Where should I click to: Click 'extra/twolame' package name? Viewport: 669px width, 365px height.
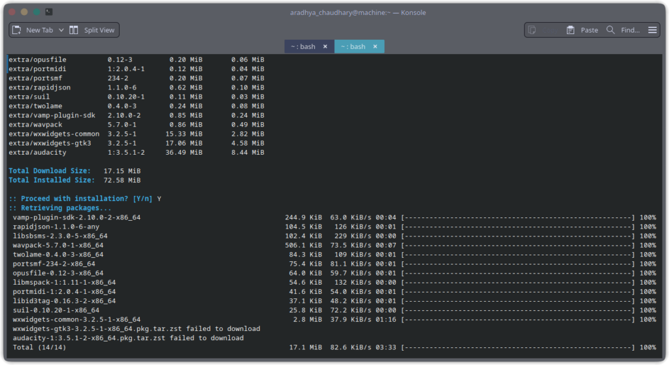point(35,106)
